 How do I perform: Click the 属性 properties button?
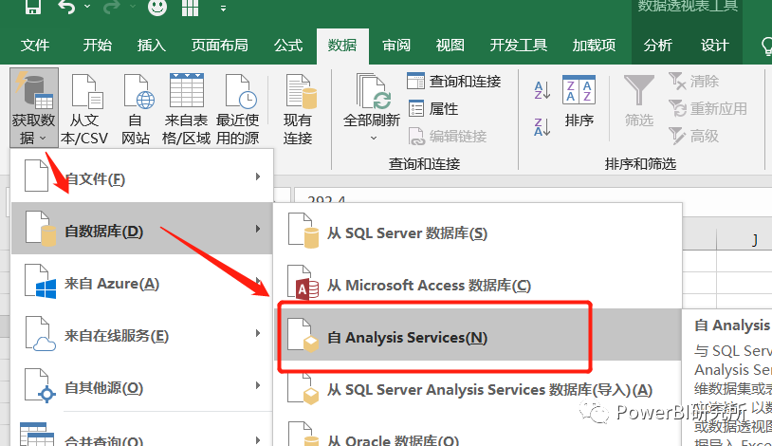432,108
